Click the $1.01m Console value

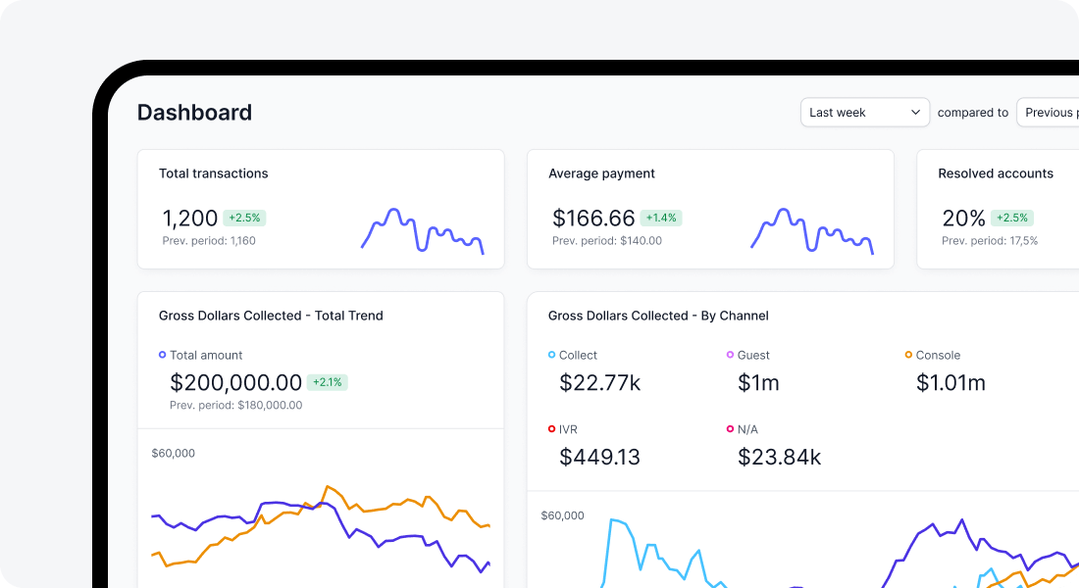[951, 382]
